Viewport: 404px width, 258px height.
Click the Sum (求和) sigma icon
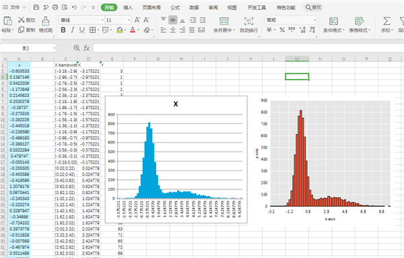[x=386, y=21]
